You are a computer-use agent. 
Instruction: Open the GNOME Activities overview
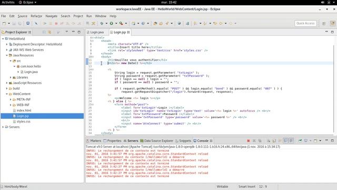coord(8,2)
